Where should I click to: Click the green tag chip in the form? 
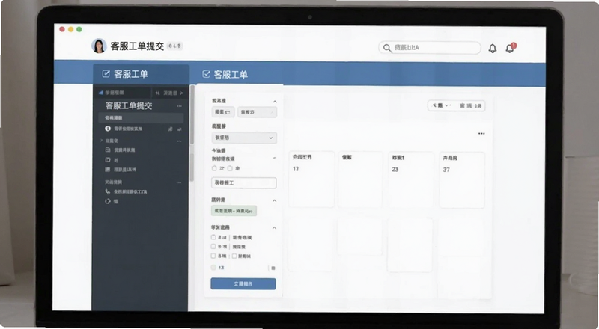(x=234, y=211)
